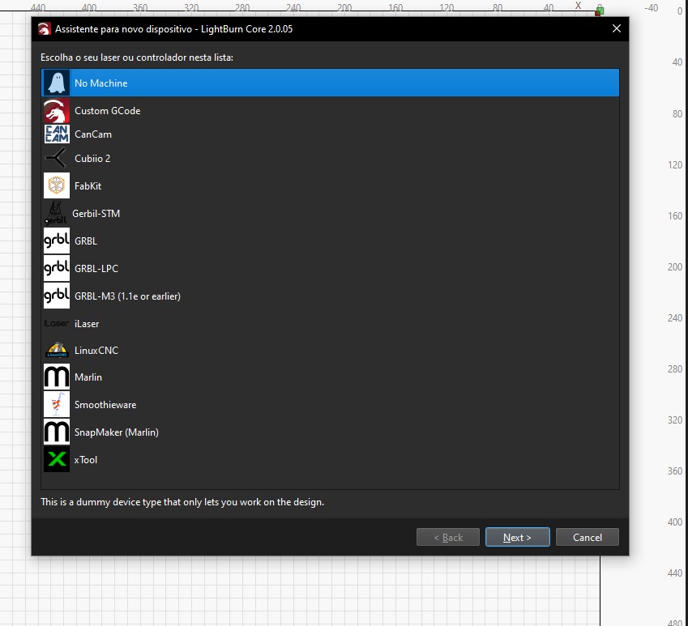688x626 pixels.
Task: Pick the green xTool icon
Action: [x=56, y=460]
